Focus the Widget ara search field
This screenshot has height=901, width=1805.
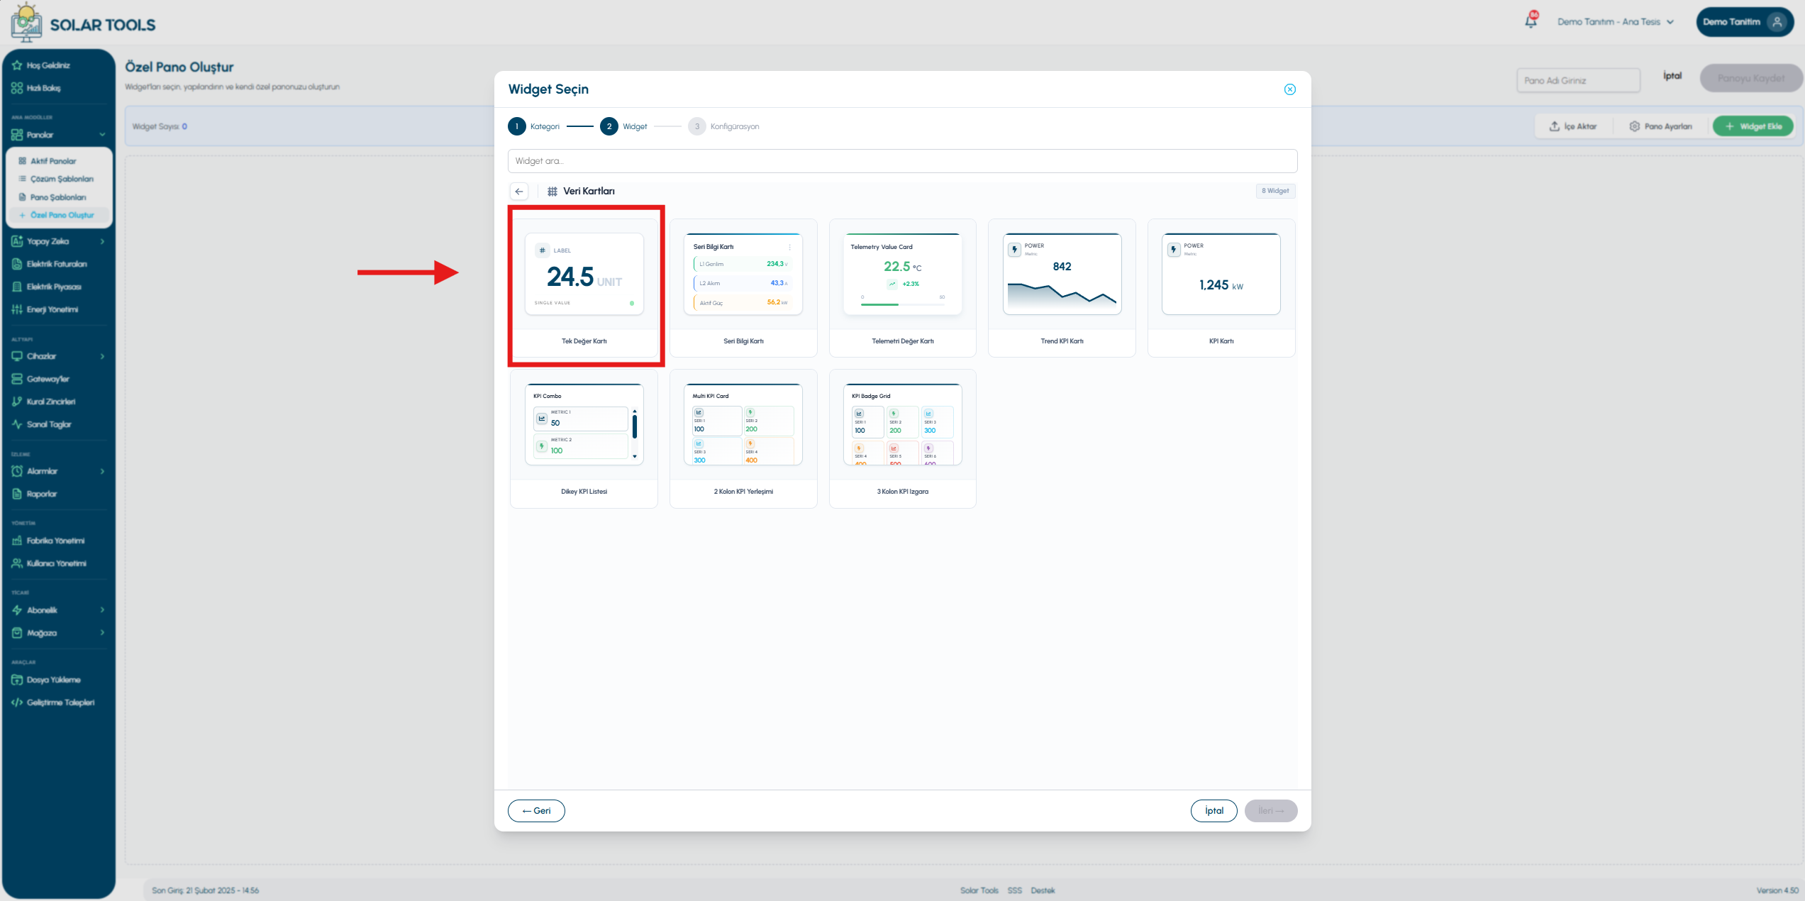(902, 161)
